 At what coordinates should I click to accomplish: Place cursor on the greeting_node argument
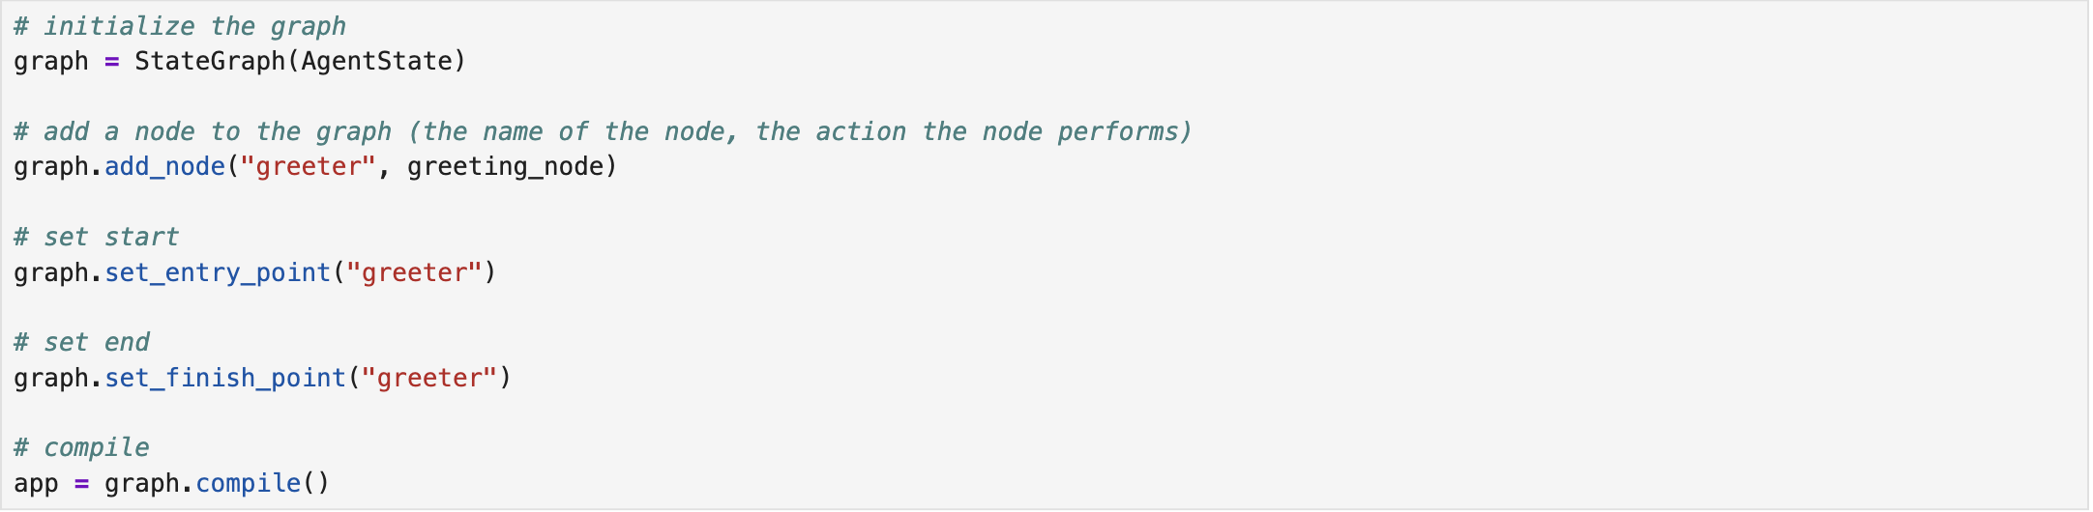point(505,167)
